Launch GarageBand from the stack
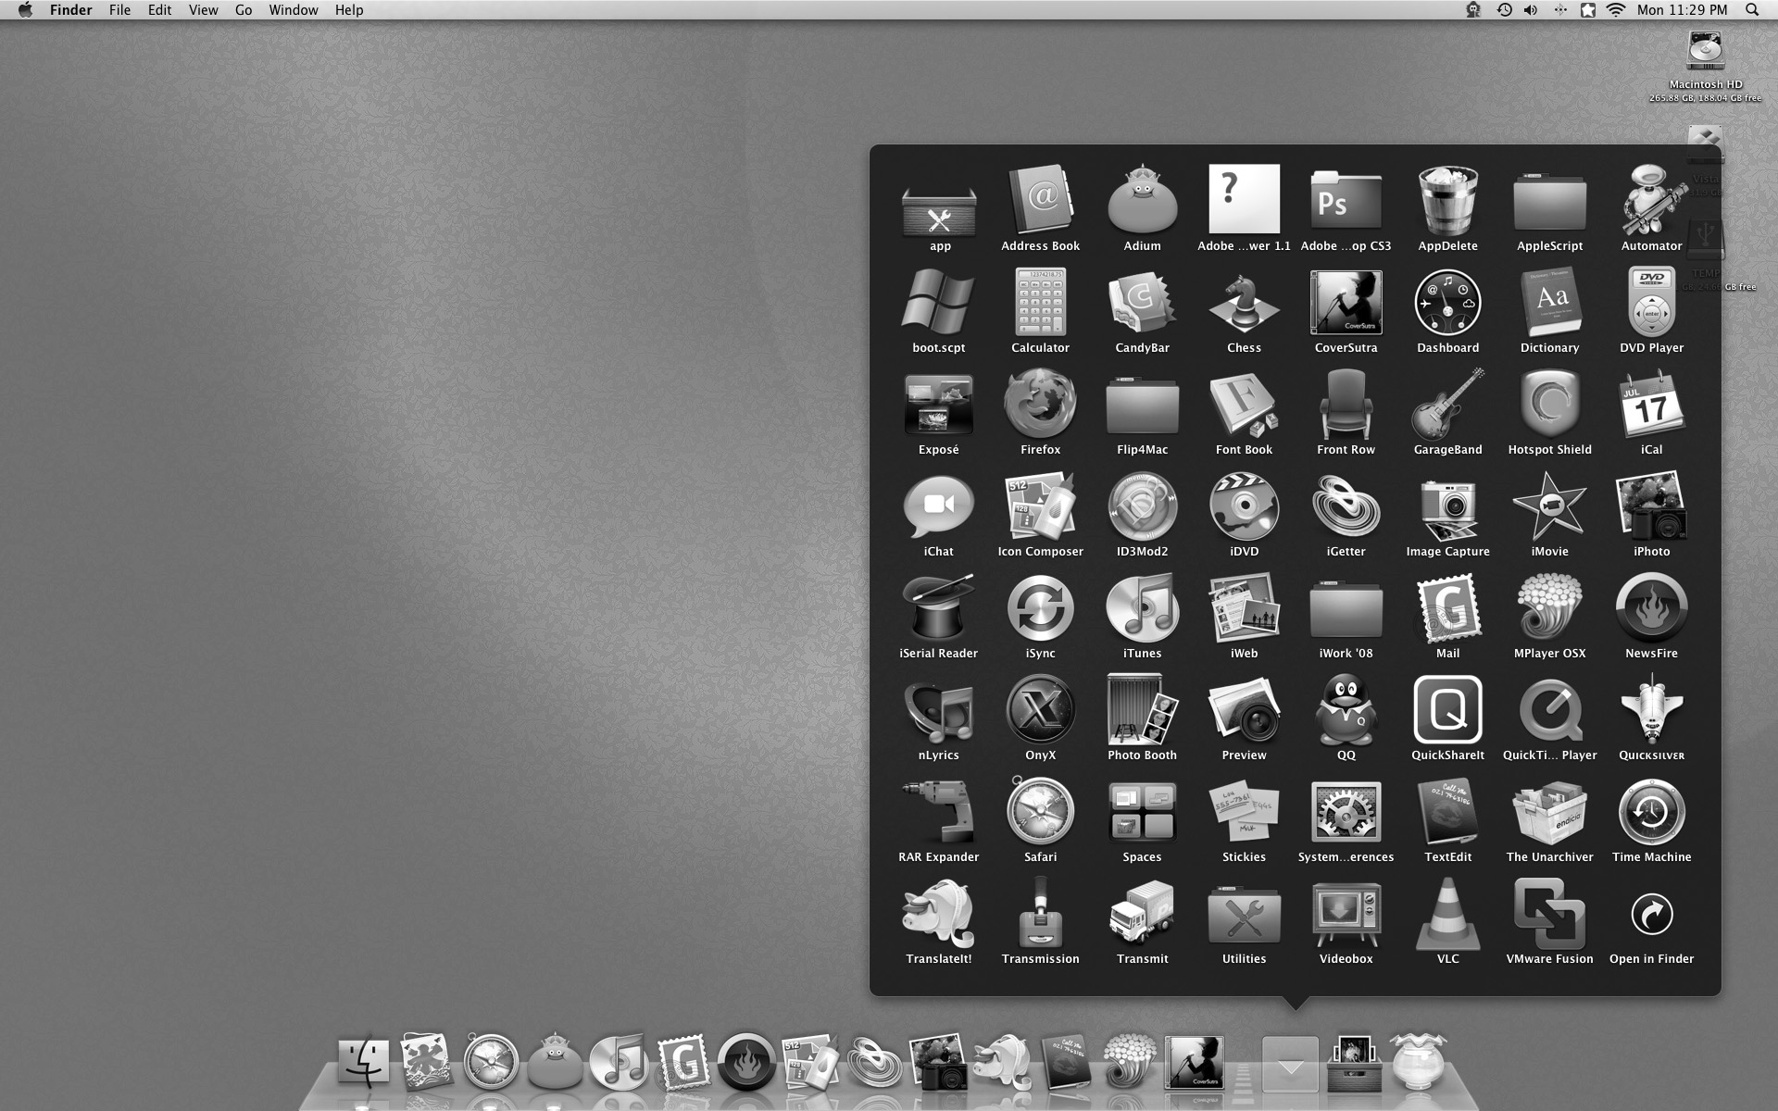 pyautogui.click(x=1447, y=404)
